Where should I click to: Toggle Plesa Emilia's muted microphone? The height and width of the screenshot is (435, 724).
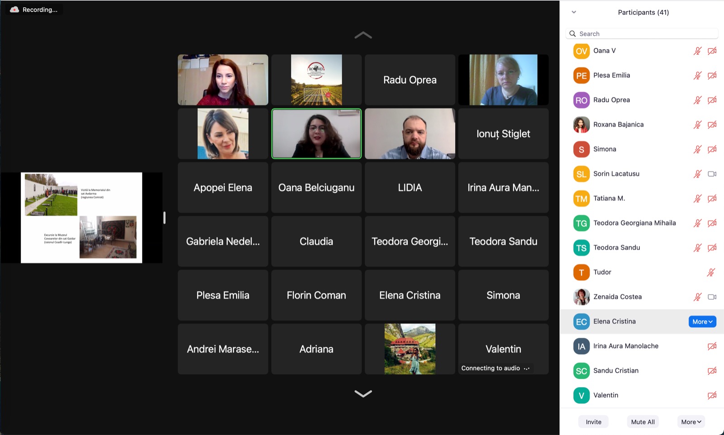pos(697,76)
